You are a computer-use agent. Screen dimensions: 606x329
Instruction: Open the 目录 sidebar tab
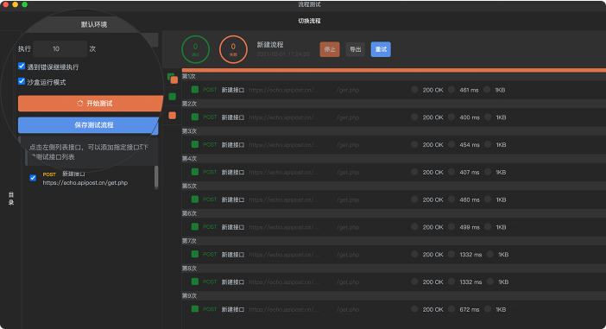11,199
